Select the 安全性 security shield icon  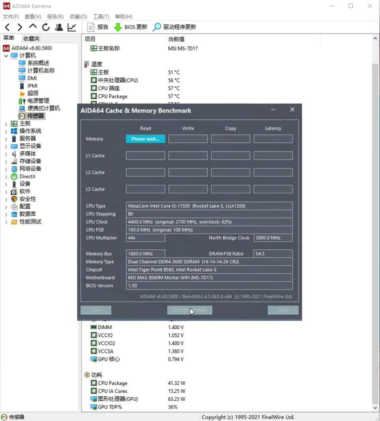coord(14,199)
